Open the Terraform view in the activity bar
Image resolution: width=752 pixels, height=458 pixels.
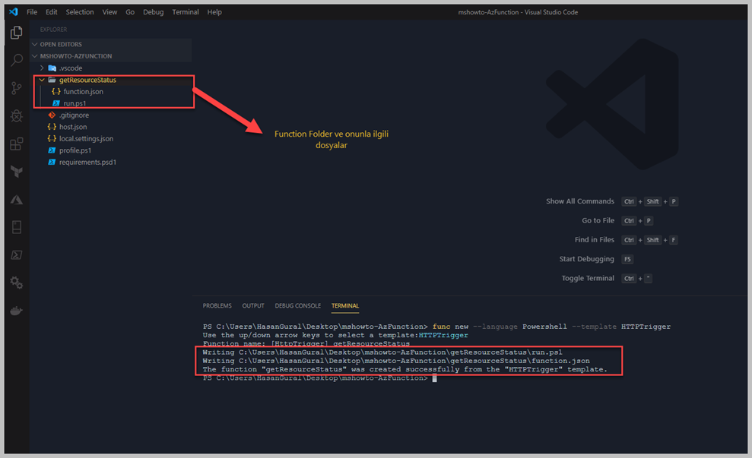[16, 171]
